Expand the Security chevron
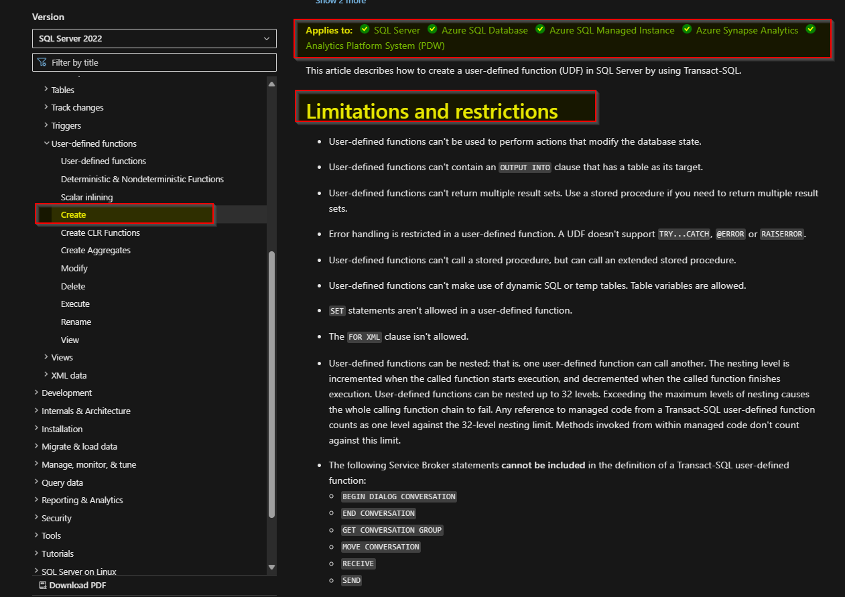 pos(36,518)
